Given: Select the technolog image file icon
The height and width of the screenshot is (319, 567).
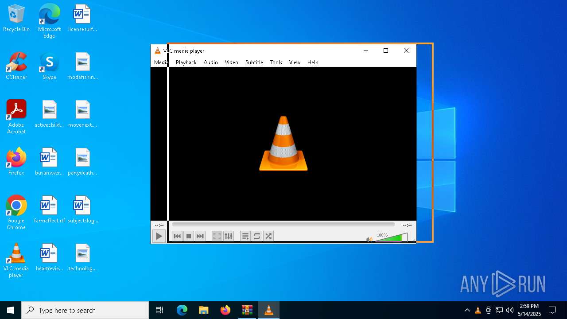Looking at the screenshot, I should click(x=82, y=258).
